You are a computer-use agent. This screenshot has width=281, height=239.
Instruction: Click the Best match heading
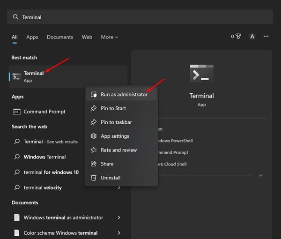click(x=24, y=58)
